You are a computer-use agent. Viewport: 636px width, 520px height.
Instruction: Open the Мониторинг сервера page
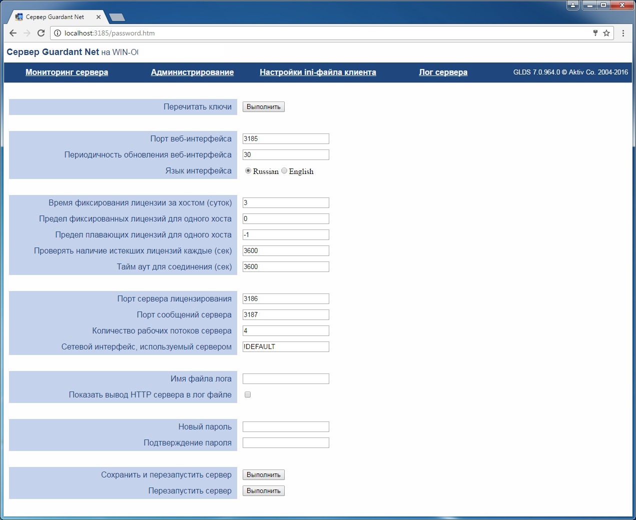click(x=67, y=72)
